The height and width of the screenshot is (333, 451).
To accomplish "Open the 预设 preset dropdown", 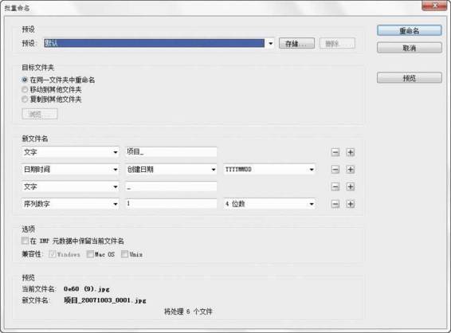I will [159, 43].
